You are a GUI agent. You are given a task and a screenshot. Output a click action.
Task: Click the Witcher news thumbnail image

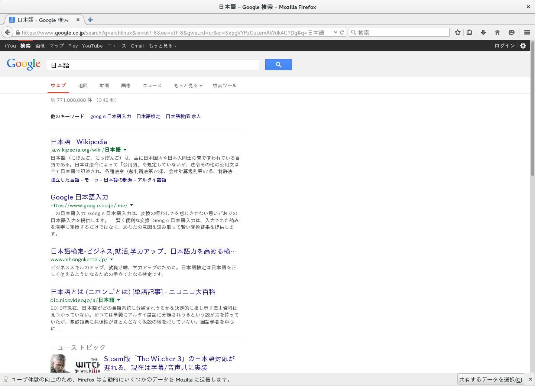click(75, 364)
